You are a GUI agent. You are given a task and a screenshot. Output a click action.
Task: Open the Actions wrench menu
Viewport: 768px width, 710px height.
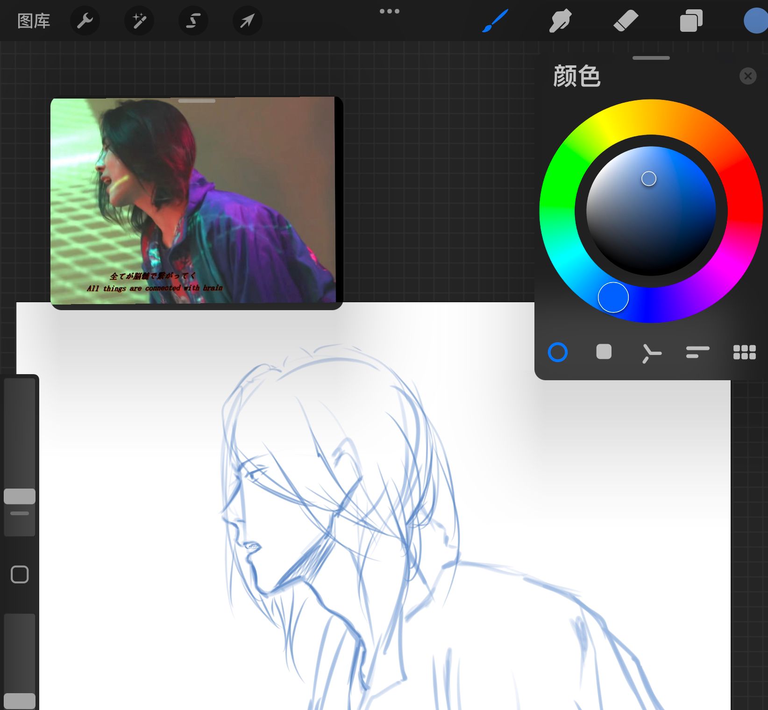pyautogui.click(x=85, y=21)
